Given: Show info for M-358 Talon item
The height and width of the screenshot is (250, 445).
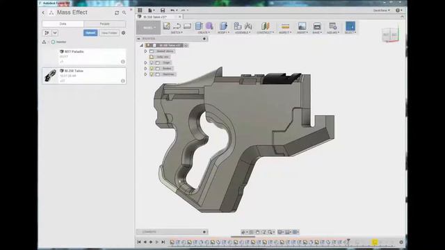Looking at the screenshot, I should click(x=123, y=81).
